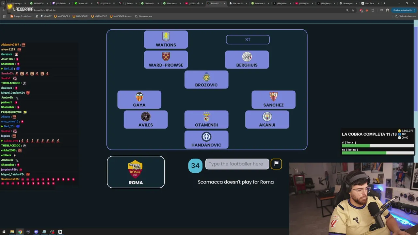This screenshot has height=235, width=418.
Task: Open the Gran DT bookmark
Action: [x=46, y=16]
